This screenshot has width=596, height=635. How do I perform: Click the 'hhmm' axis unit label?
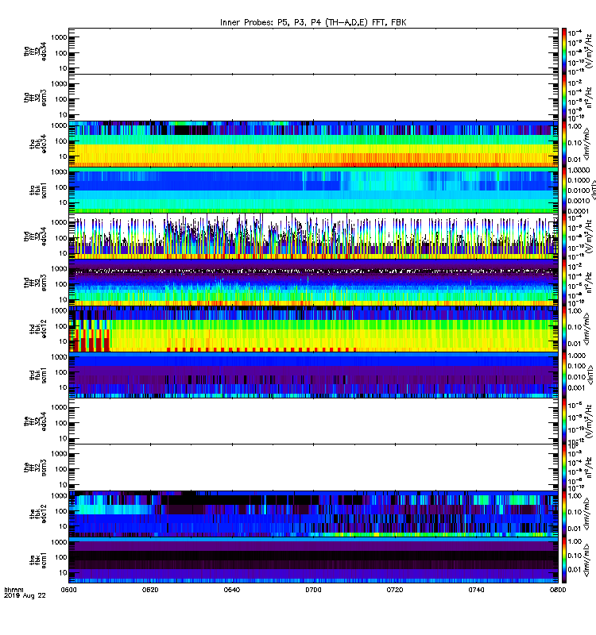click(14, 590)
